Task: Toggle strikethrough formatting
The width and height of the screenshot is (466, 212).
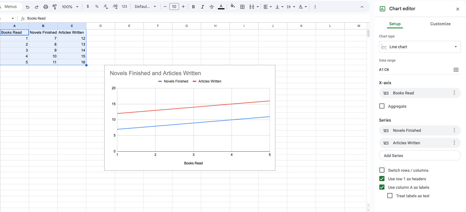Action: [211, 7]
